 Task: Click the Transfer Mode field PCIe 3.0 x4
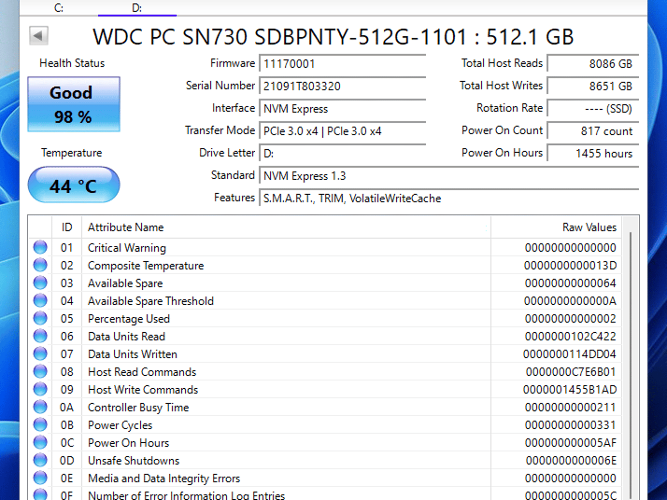[x=343, y=131]
